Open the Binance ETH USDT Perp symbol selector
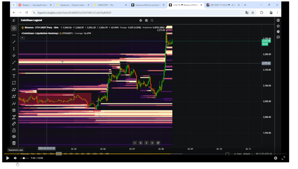 click(40, 28)
